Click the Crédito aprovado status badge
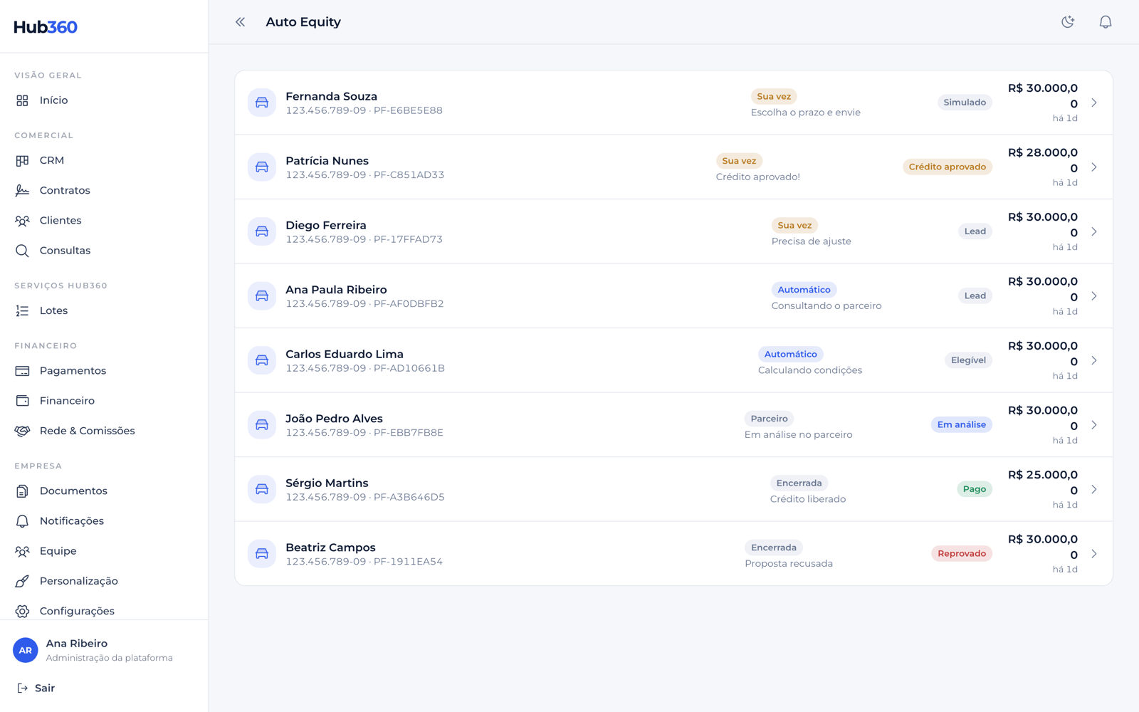This screenshot has width=1139, height=712. [948, 167]
